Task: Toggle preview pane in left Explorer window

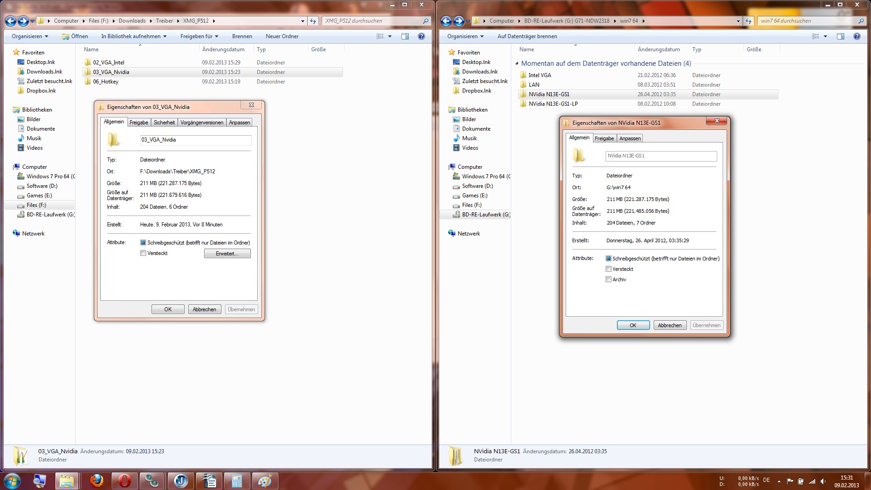Action: point(405,36)
